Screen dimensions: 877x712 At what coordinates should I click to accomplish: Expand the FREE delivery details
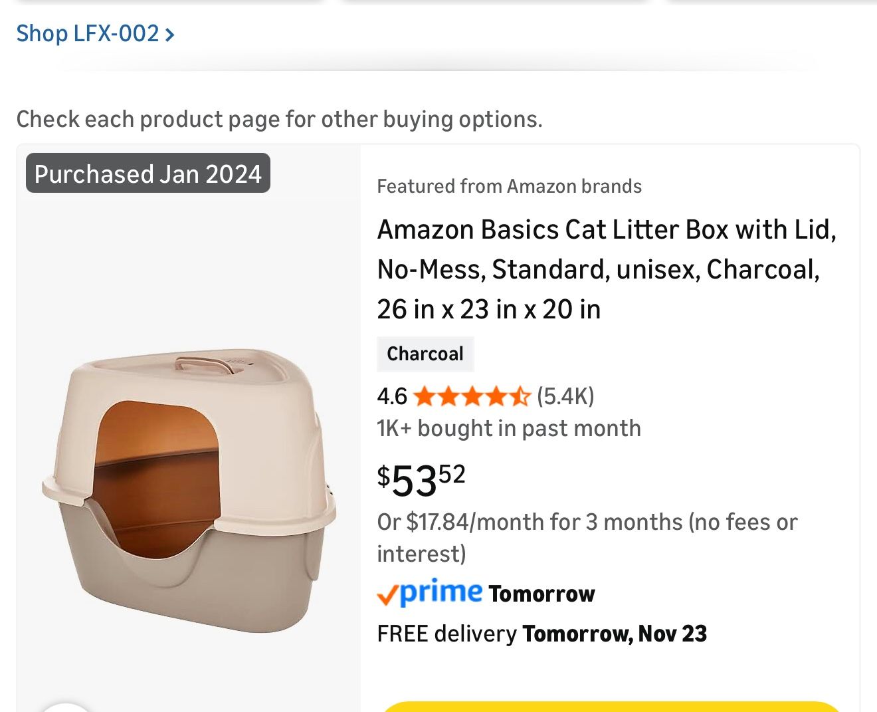pos(541,634)
